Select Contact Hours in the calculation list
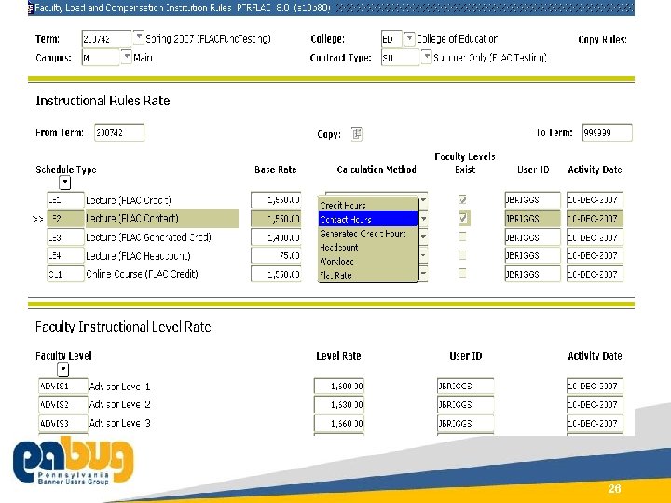 pos(368,219)
